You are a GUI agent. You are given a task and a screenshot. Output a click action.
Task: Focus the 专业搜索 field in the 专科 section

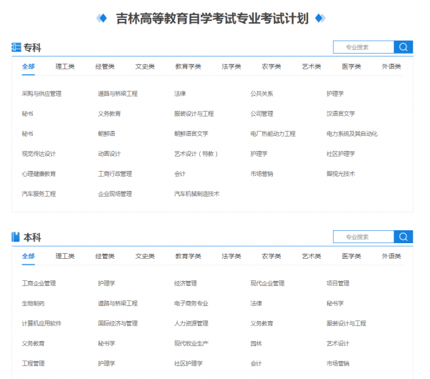(363, 47)
